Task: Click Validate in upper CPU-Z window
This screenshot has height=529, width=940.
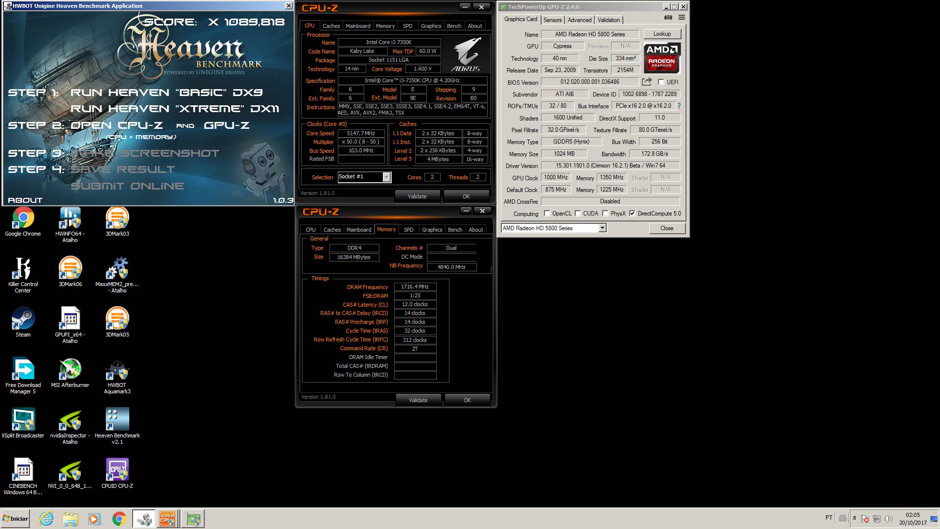Action: [417, 196]
